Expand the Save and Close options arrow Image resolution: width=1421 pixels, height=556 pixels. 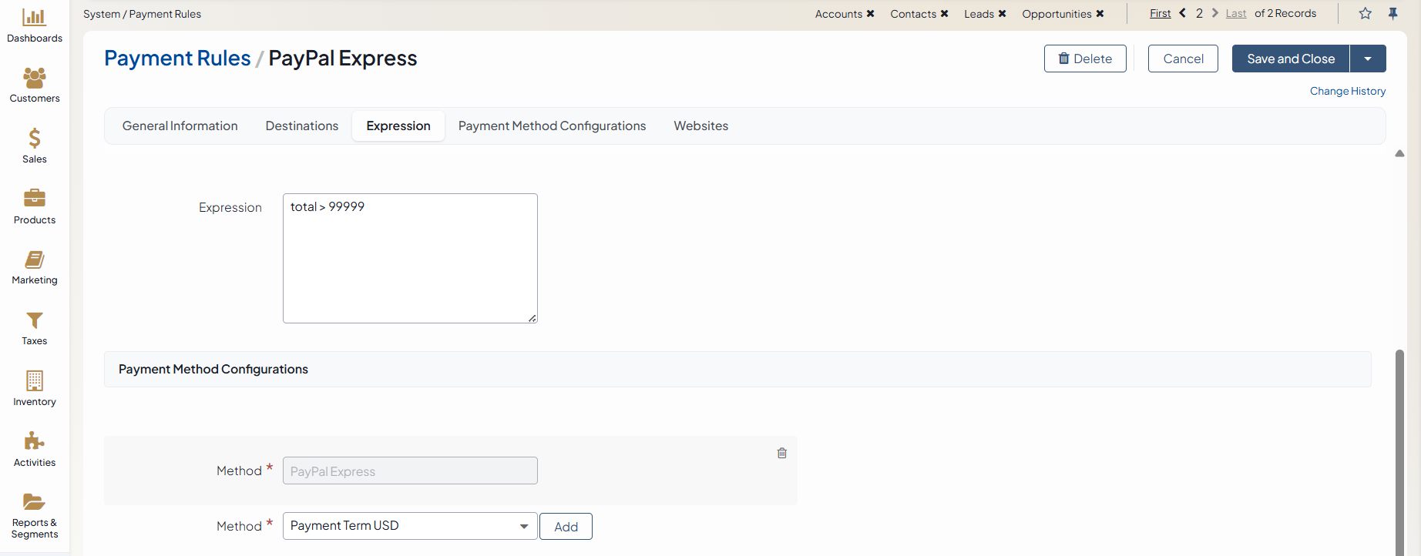[1368, 59]
